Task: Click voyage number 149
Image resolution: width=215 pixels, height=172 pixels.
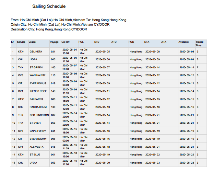Action: pyautogui.click(x=53, y=91)
